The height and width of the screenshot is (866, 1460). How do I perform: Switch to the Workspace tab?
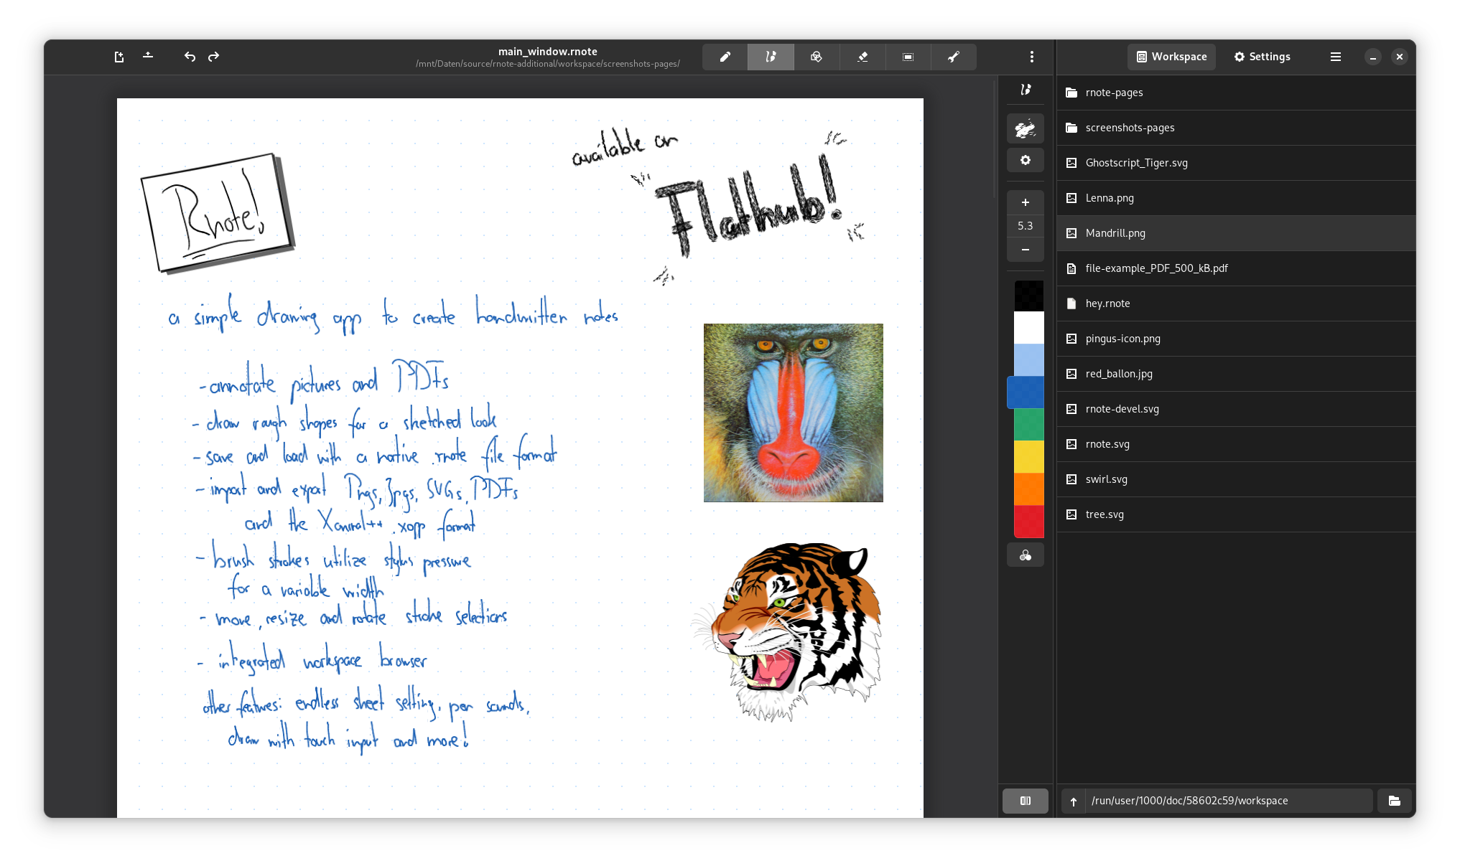[x=1171, y=57]
